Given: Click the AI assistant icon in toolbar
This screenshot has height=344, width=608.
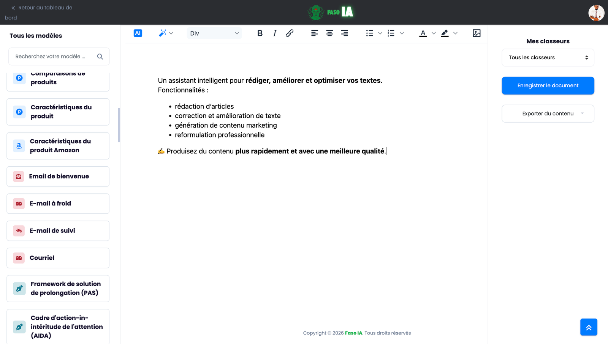Looking at the screenshot, I should click(x=138, y=33).
